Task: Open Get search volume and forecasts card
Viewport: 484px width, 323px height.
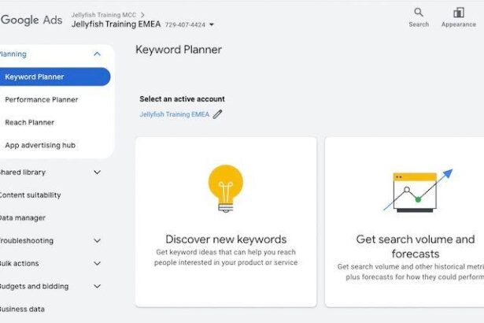Action: coord(416,246)
